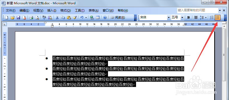The height and width of the screenshot is (100, 229).
Task: Open the 视图(V) menu
Action: point(38,11)
